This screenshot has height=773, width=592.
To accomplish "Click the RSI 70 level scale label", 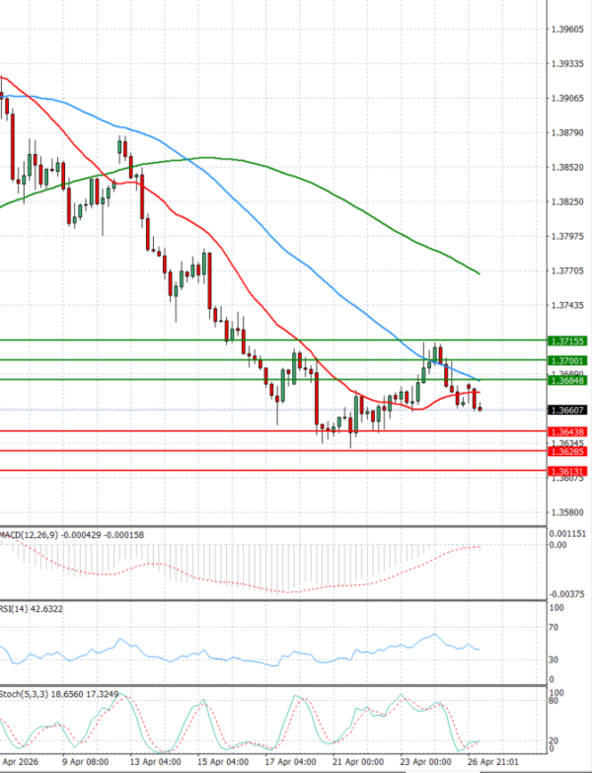I will [x=553, y=627].
